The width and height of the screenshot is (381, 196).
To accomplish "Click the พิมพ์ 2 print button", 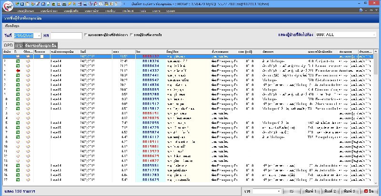I will click(330, 191).
